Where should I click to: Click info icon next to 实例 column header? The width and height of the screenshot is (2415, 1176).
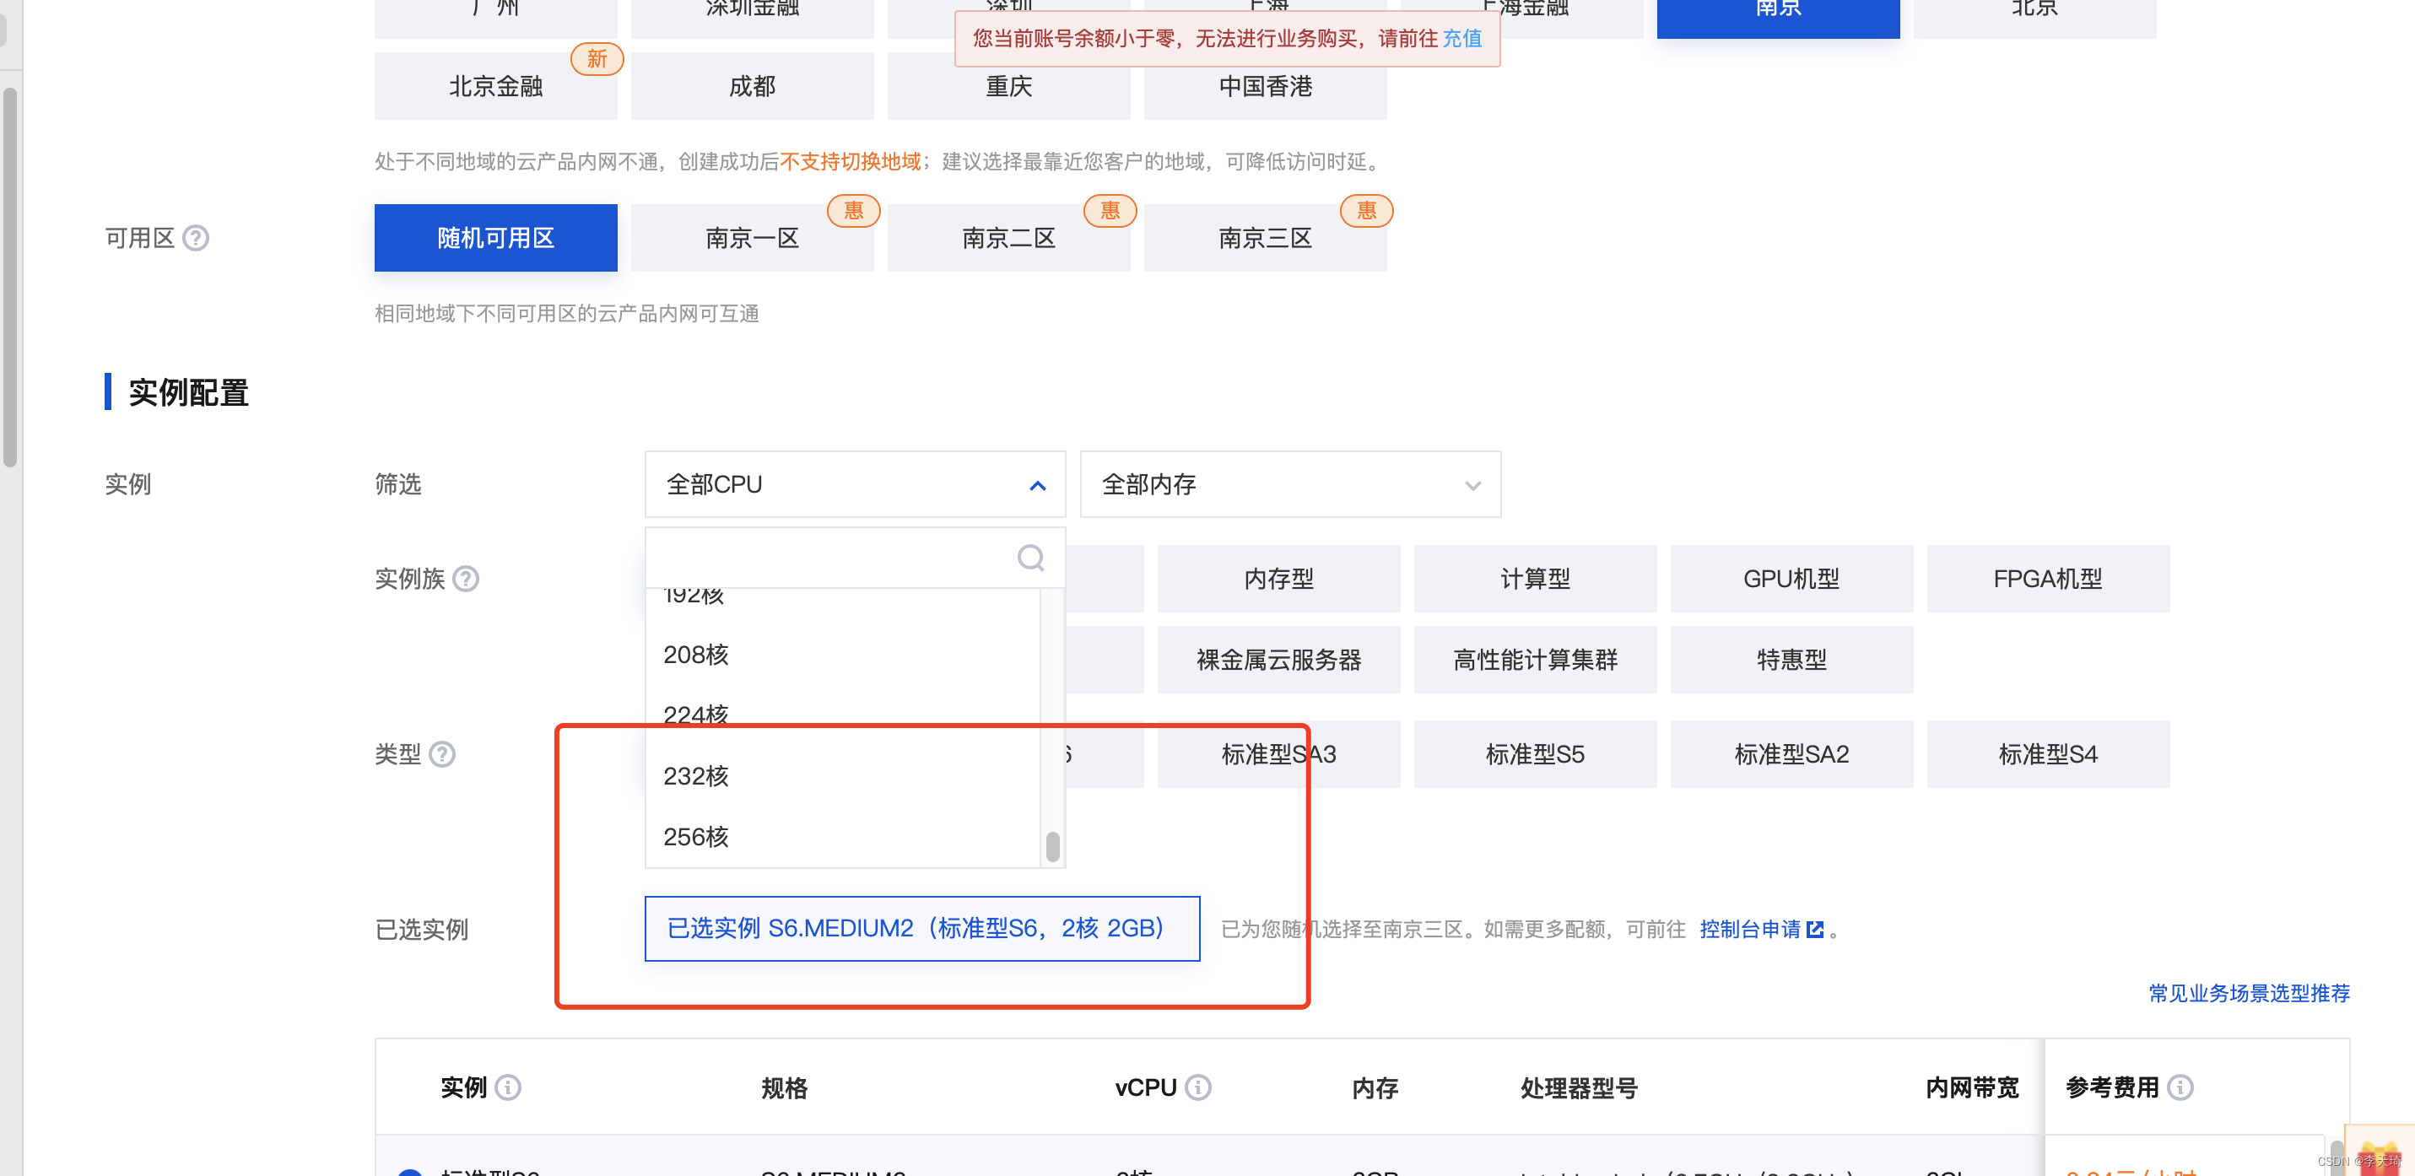click(x=508, y=1087)
